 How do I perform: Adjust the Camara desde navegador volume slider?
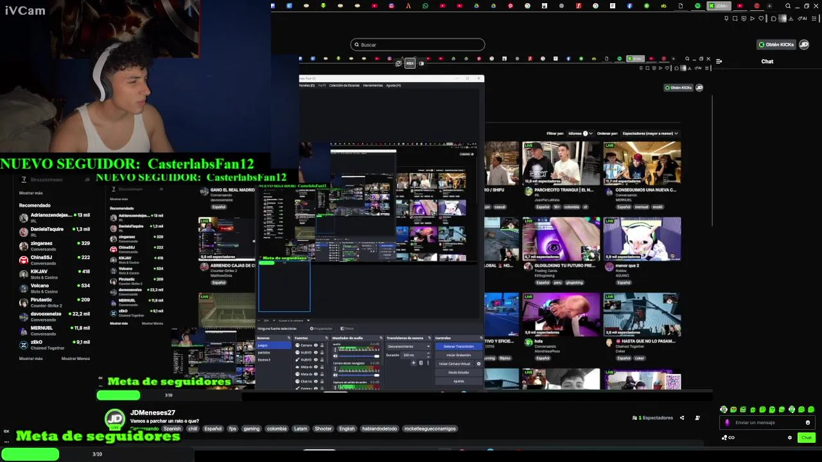point(359,375)
